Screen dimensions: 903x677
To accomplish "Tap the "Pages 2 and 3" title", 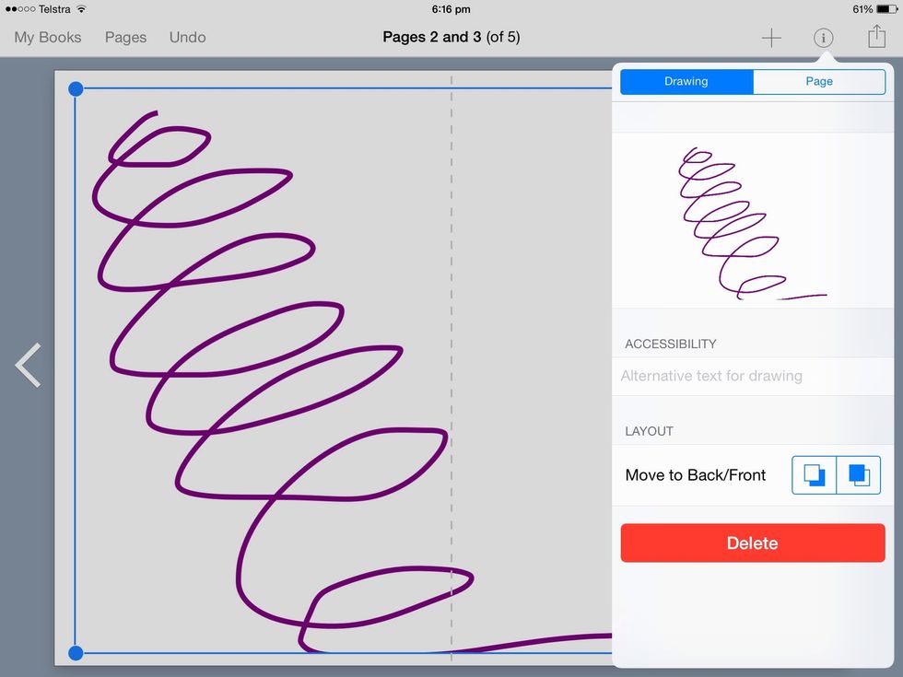I will tap(451, 38).
